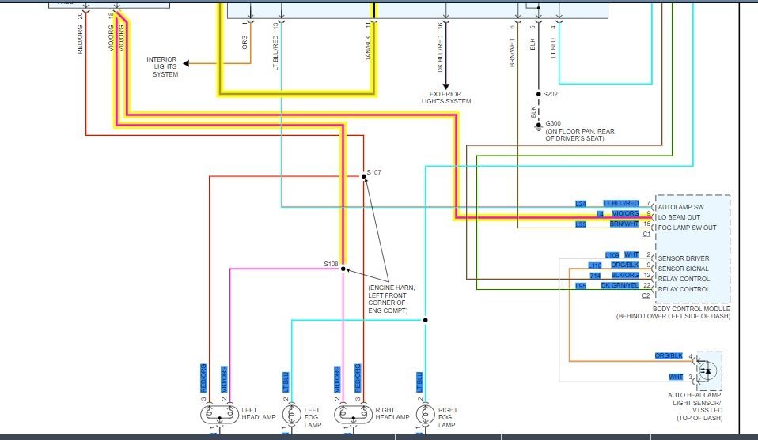
Task: Click the LEFT FOG LAMP label
Action: click(313, 417)
